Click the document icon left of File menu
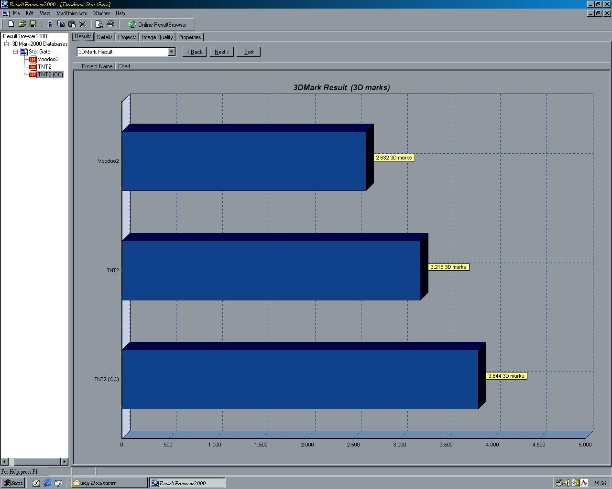The image size is (612, 489). point(5,13)
